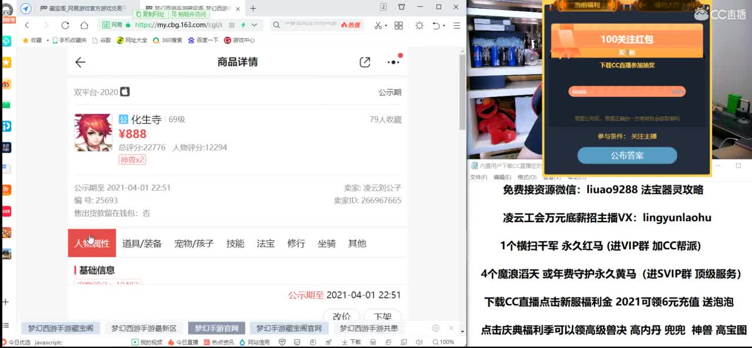The width and height of the screenshot is (752, 348).
Task: Toggle the brightness mode sun icon
Action: coord(419,25)
